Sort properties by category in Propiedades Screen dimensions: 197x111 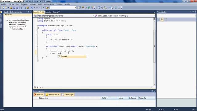159,19
